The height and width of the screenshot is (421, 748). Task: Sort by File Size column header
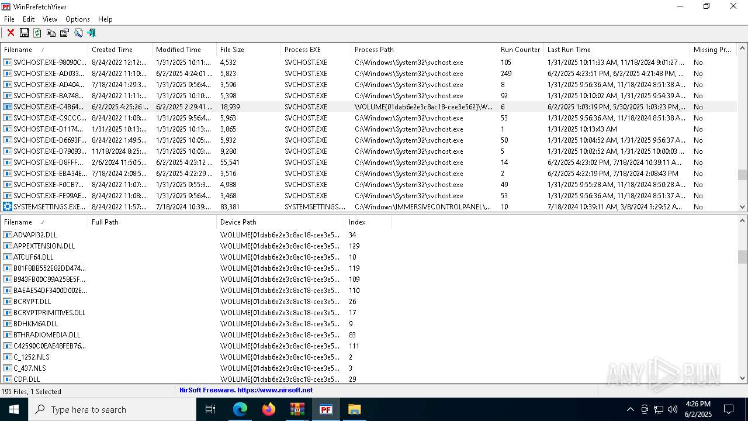249,50
